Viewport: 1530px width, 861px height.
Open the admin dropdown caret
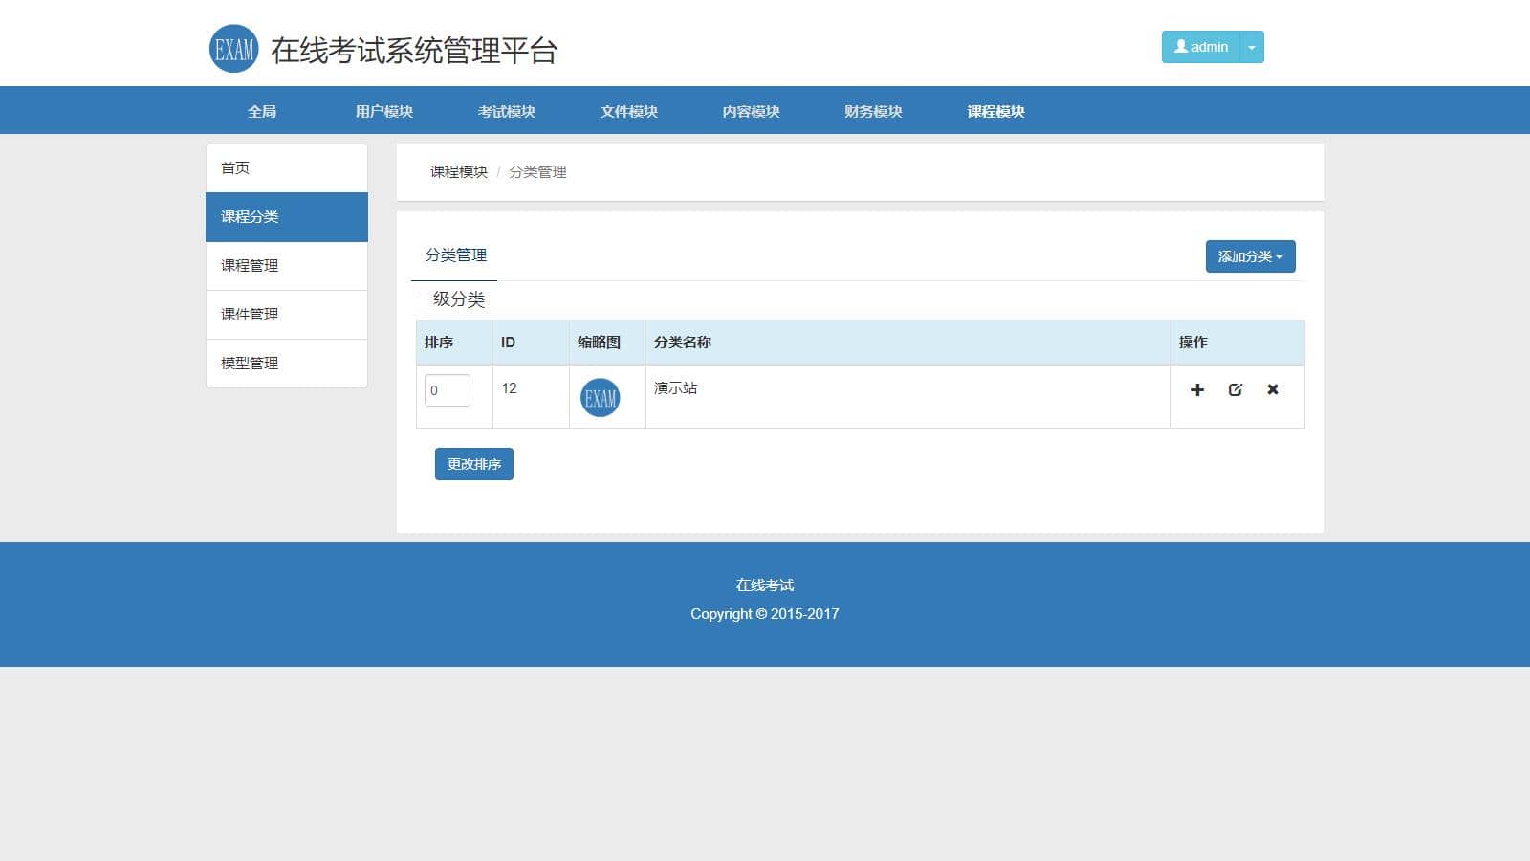tap(1251, 47)
